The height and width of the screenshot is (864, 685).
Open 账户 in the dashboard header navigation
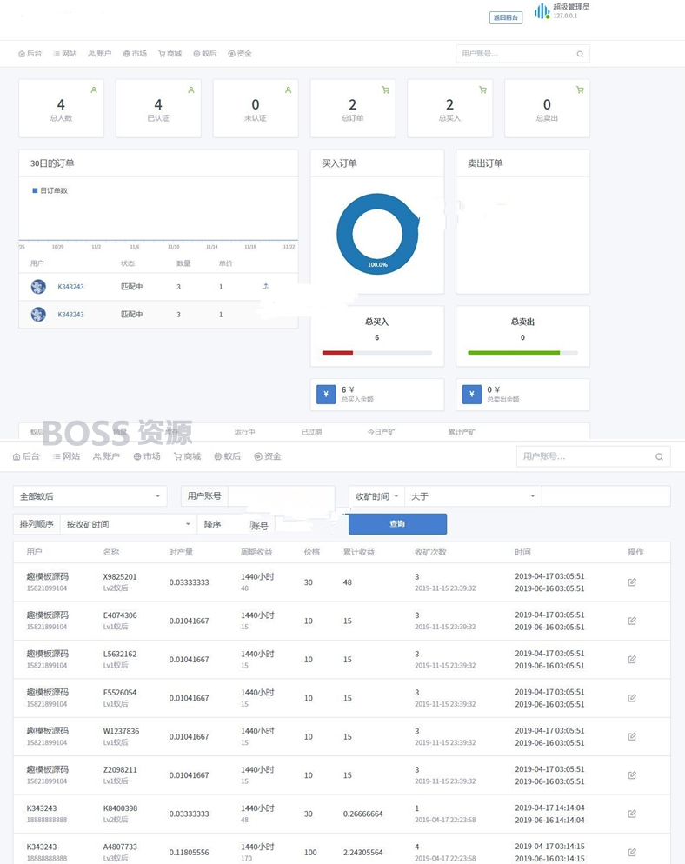pos(100,53)
